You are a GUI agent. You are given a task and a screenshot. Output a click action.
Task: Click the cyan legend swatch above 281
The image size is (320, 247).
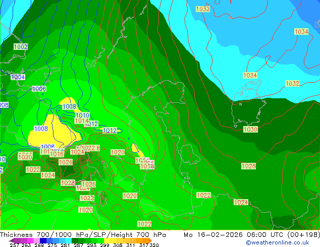[68, 240]
